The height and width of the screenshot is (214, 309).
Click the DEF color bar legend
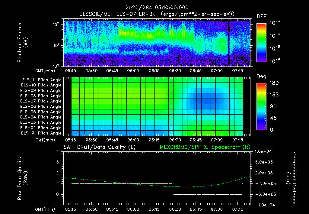pyautogui.click(x=261, y=43)
